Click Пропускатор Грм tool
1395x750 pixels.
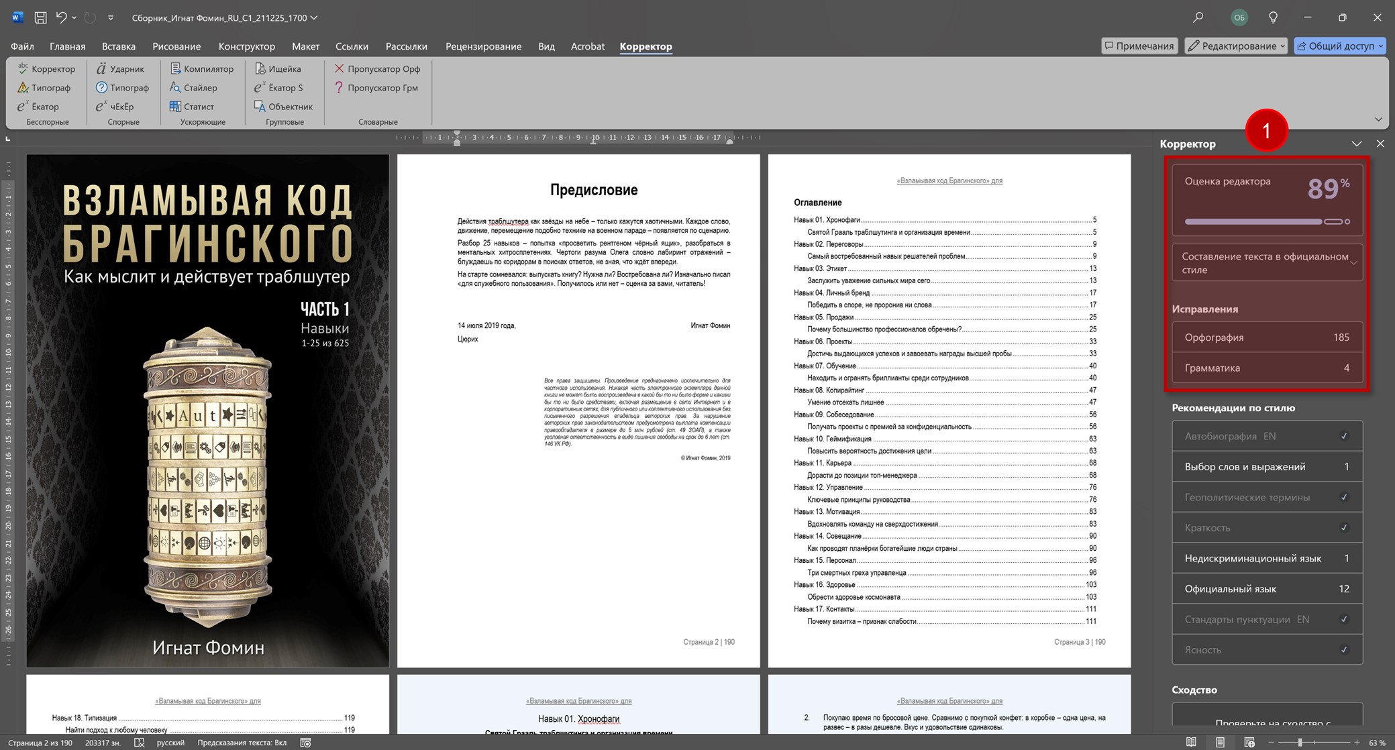(x=376, y=87)
